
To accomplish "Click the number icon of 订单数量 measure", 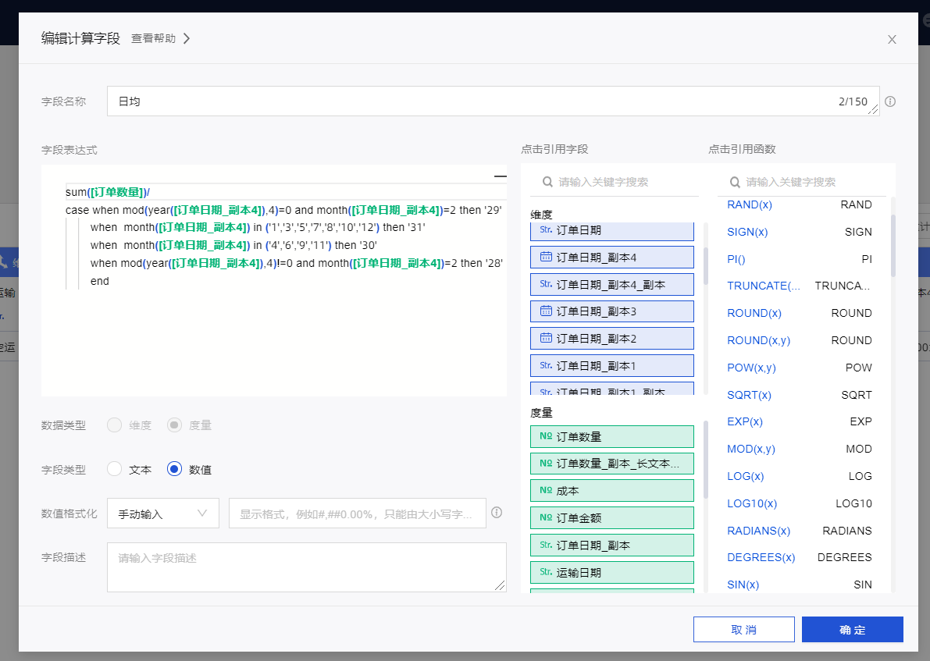I will [546, 436].
